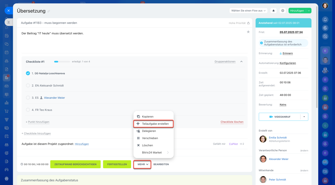Open Automatisierung Konfigurieren link
The height and width of the screenshot is (185, 335).
click(288, 63)
